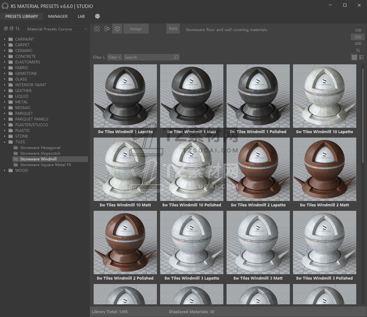Select Sw Tiles Windmill 10 Matt thumbnail
367x317 pixels.
coord(125,169)
